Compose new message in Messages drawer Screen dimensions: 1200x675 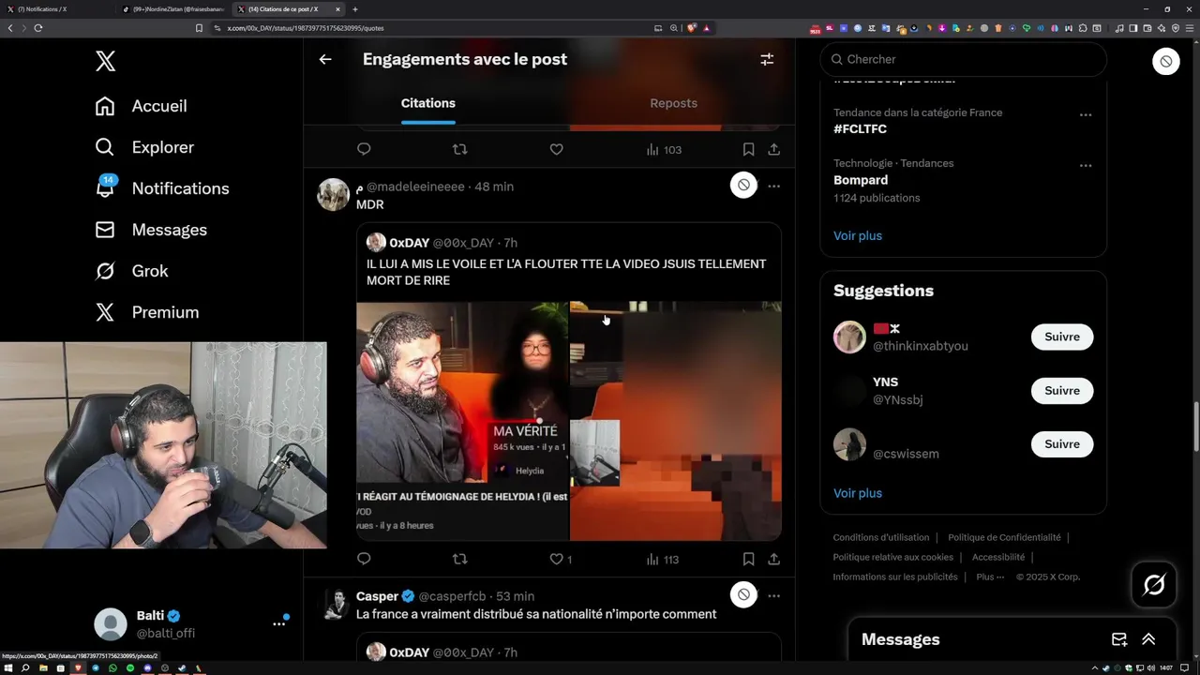pyautogui.click(x=1119, y=639)
